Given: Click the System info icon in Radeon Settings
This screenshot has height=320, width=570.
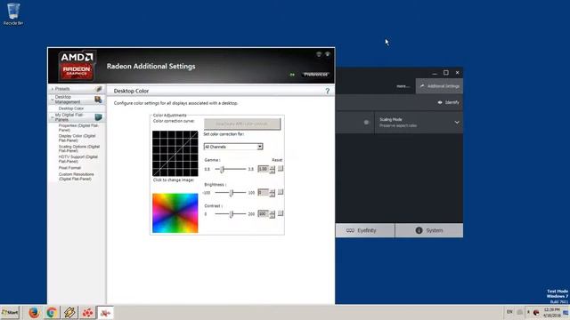Looking at the screenshot, I should coord(419,230).
